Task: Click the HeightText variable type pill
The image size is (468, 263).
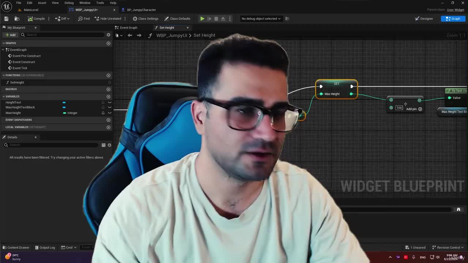Action: pos(64,103)
